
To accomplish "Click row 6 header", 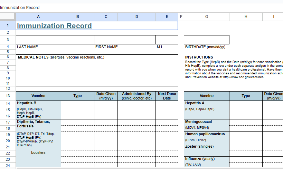I will (x=8, y=57).
